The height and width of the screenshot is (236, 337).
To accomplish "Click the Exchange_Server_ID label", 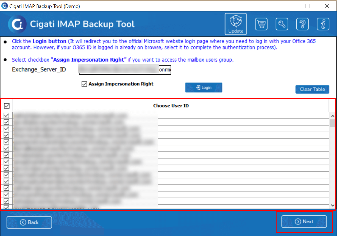I will click(x=39, y=70).
